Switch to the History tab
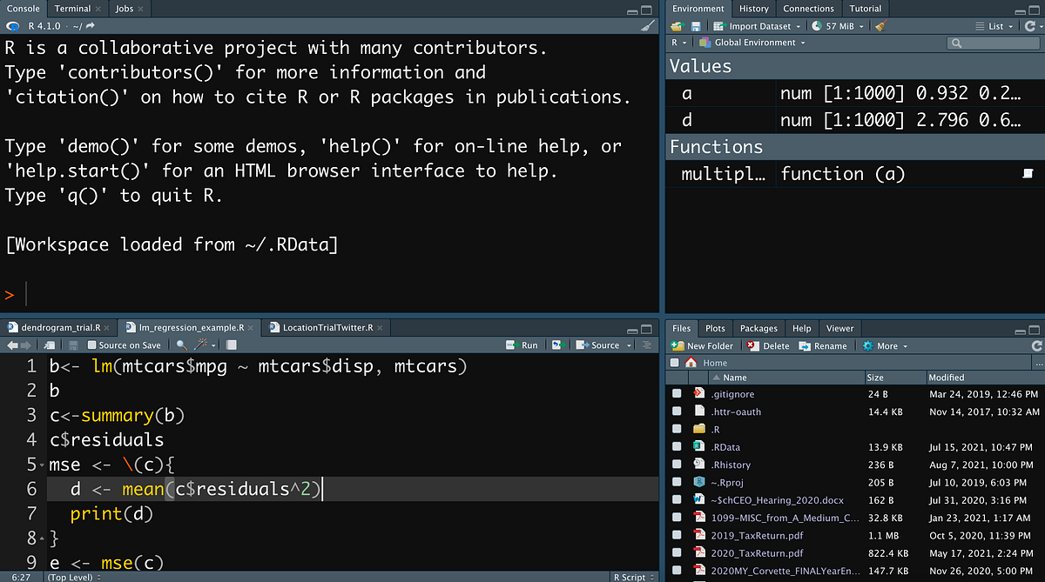1045x582 pixels. tap(754, 9)
